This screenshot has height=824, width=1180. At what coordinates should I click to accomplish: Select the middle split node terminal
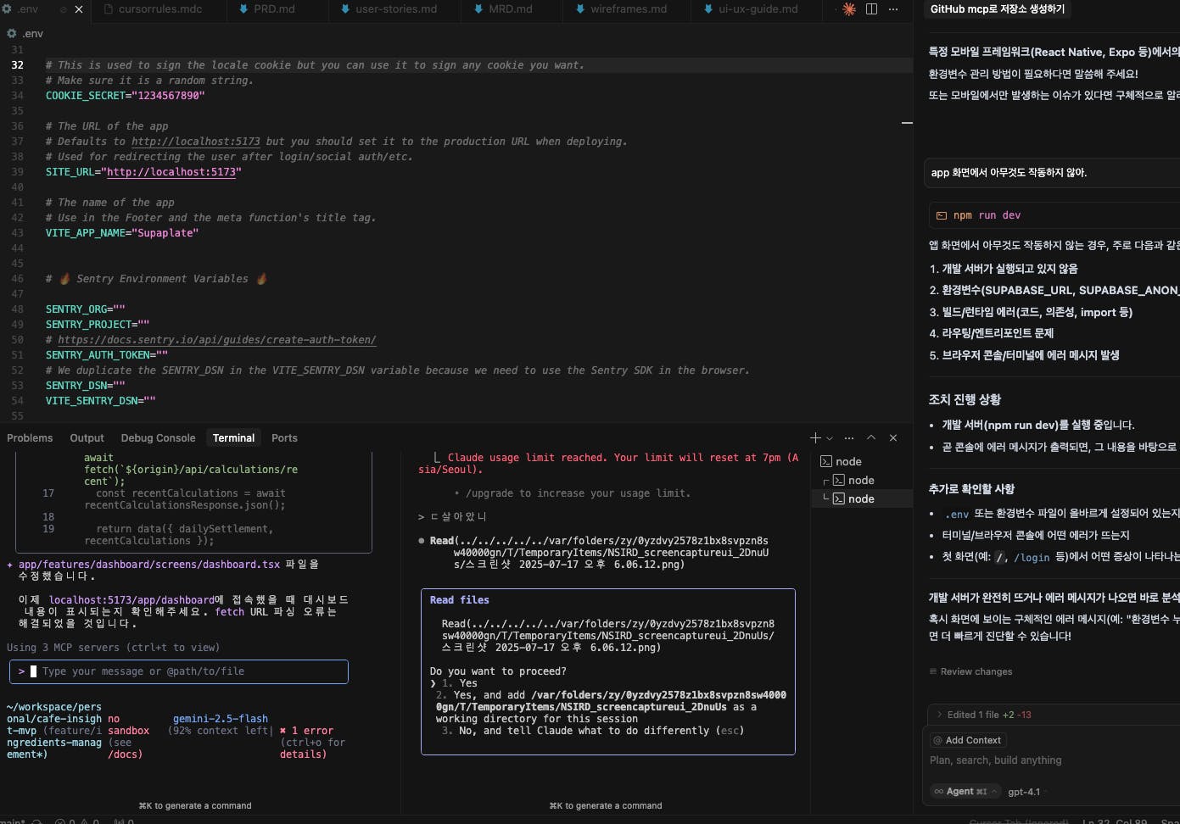[861, 480]
